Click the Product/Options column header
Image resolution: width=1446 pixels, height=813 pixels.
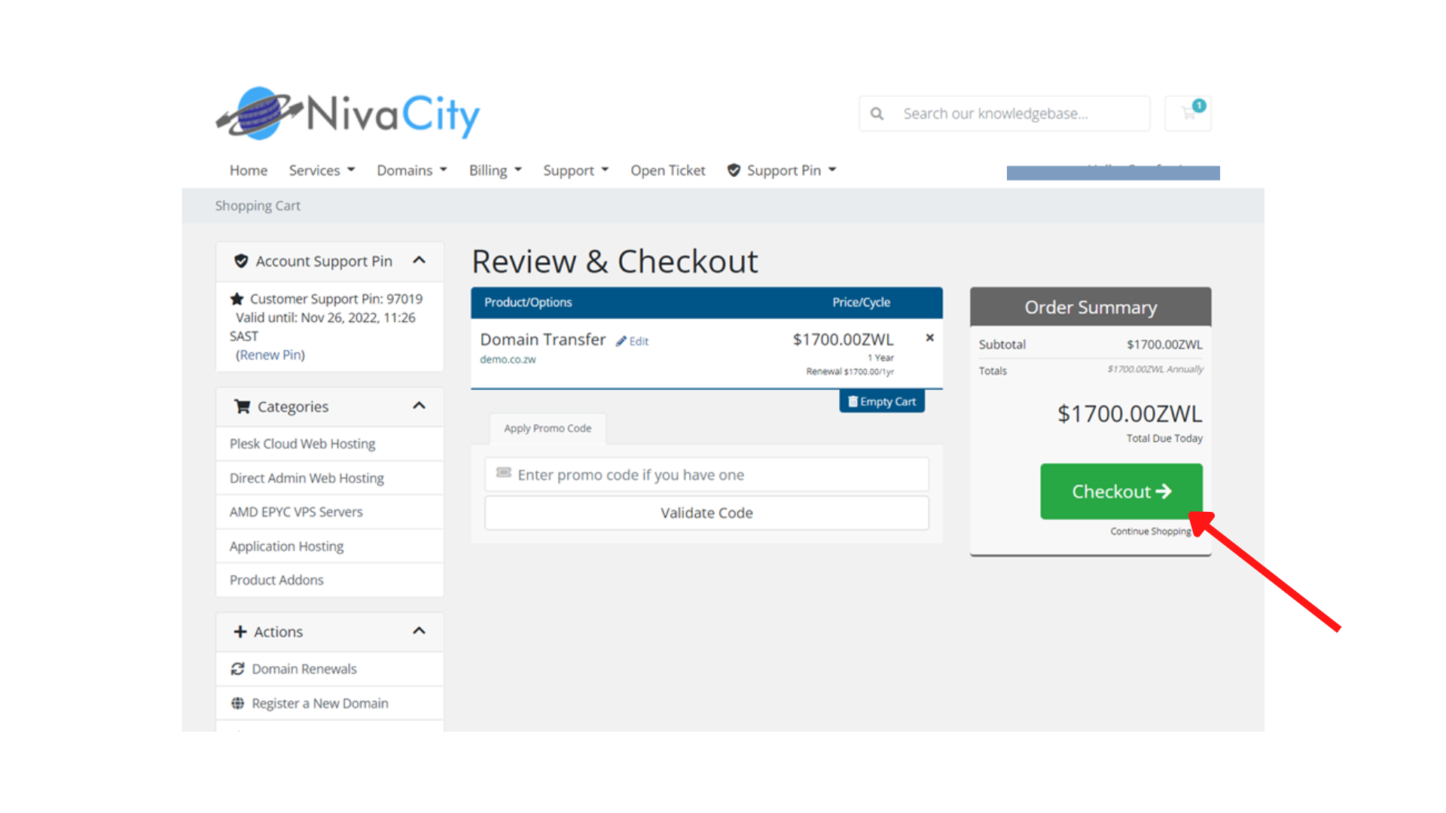tap(528, 302)
